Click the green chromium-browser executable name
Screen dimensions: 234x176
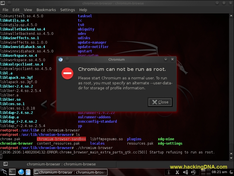click(x=16, y=143)
